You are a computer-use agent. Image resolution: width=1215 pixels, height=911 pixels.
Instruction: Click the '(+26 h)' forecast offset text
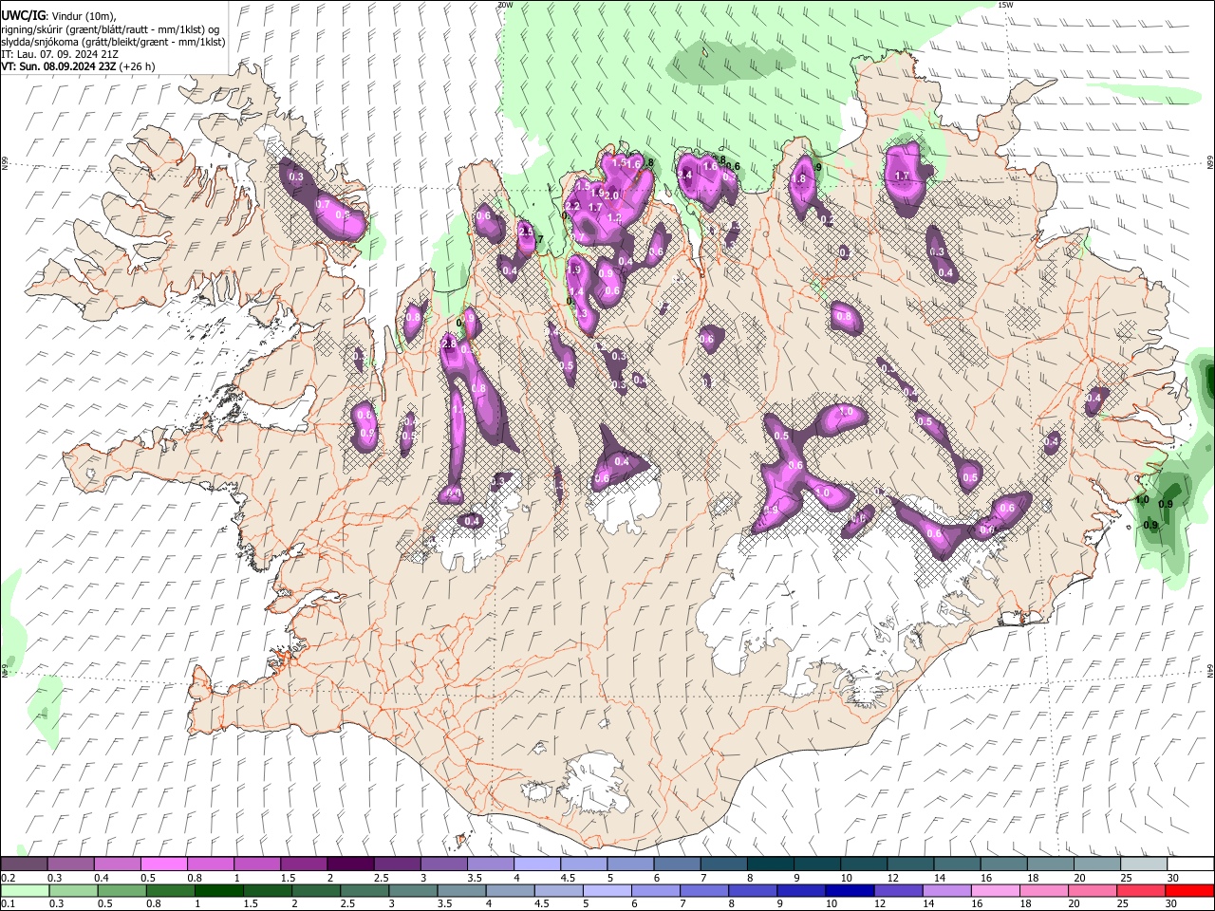click(138, 66)
